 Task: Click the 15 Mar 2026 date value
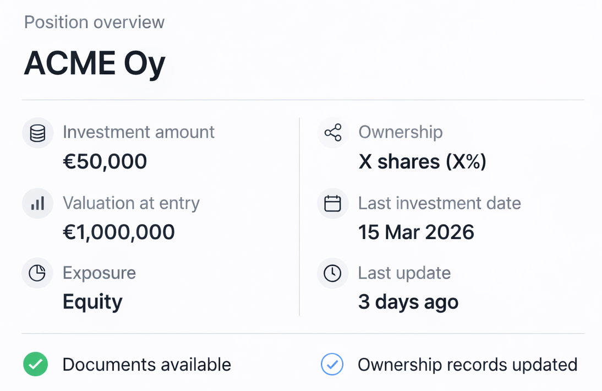click(x=416, y=232)
